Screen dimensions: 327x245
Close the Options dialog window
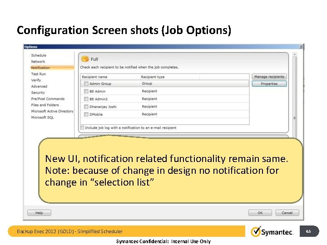(301, 47)
